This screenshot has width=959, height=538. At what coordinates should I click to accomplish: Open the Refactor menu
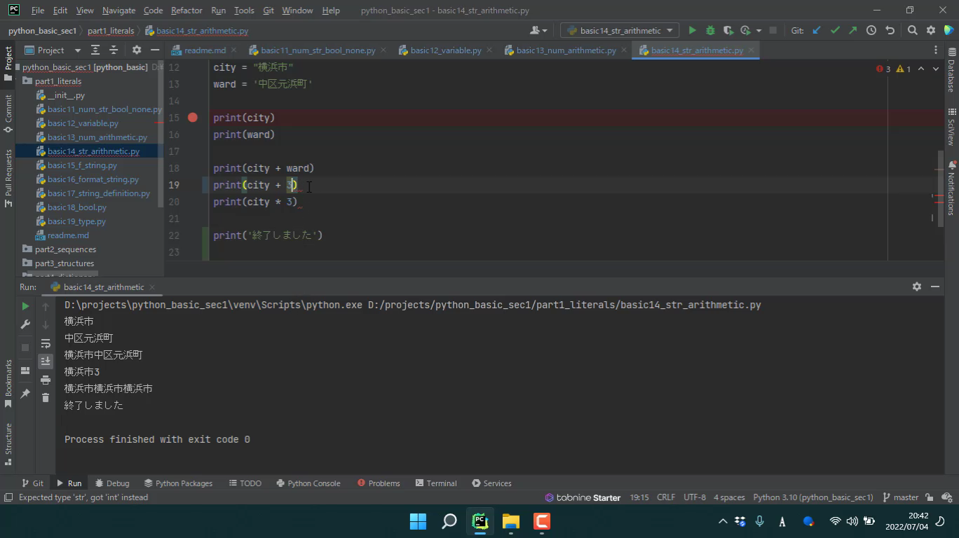pyautogui.click(x=186, y=11)
